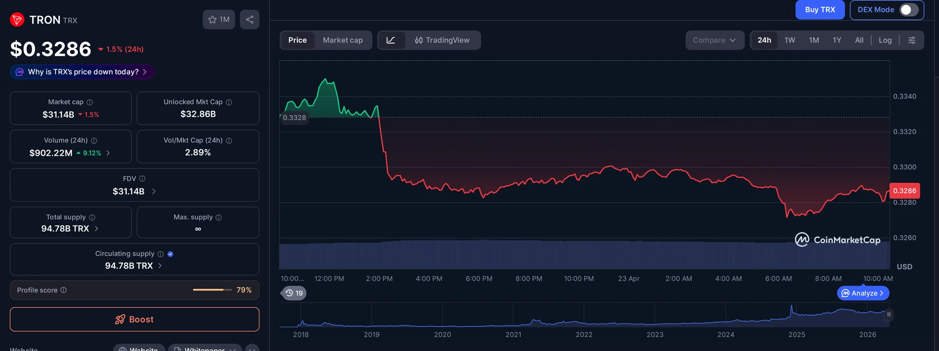
Task: Open the Compare dropdown
Action: point(715,40)
